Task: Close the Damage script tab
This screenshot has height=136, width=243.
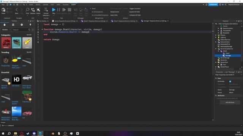Action: [168, 21]
